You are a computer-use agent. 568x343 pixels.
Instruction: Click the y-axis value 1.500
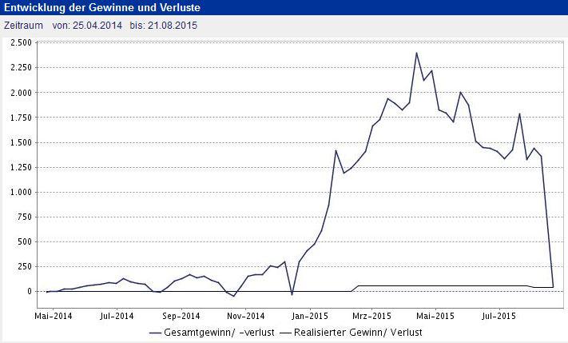(x=21, y=142)
